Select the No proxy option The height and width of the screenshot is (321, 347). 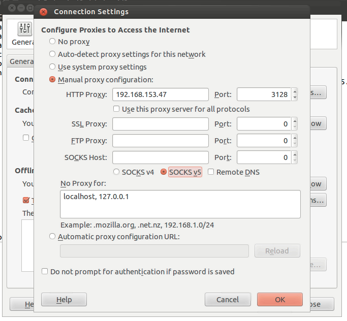(x=52, y=42)
